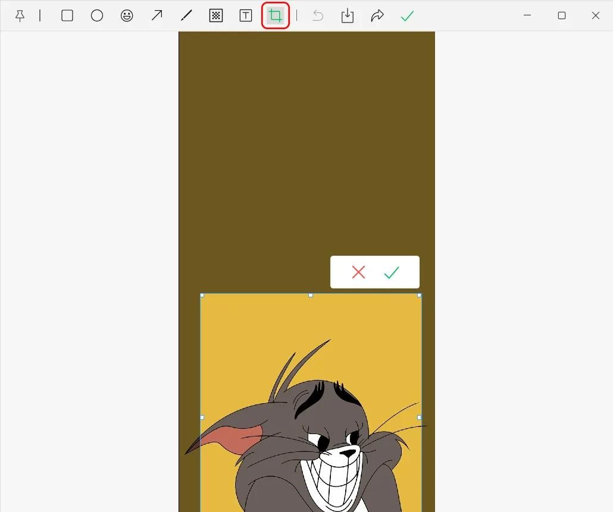Click the top-right corner crop handle

(420, 295)
